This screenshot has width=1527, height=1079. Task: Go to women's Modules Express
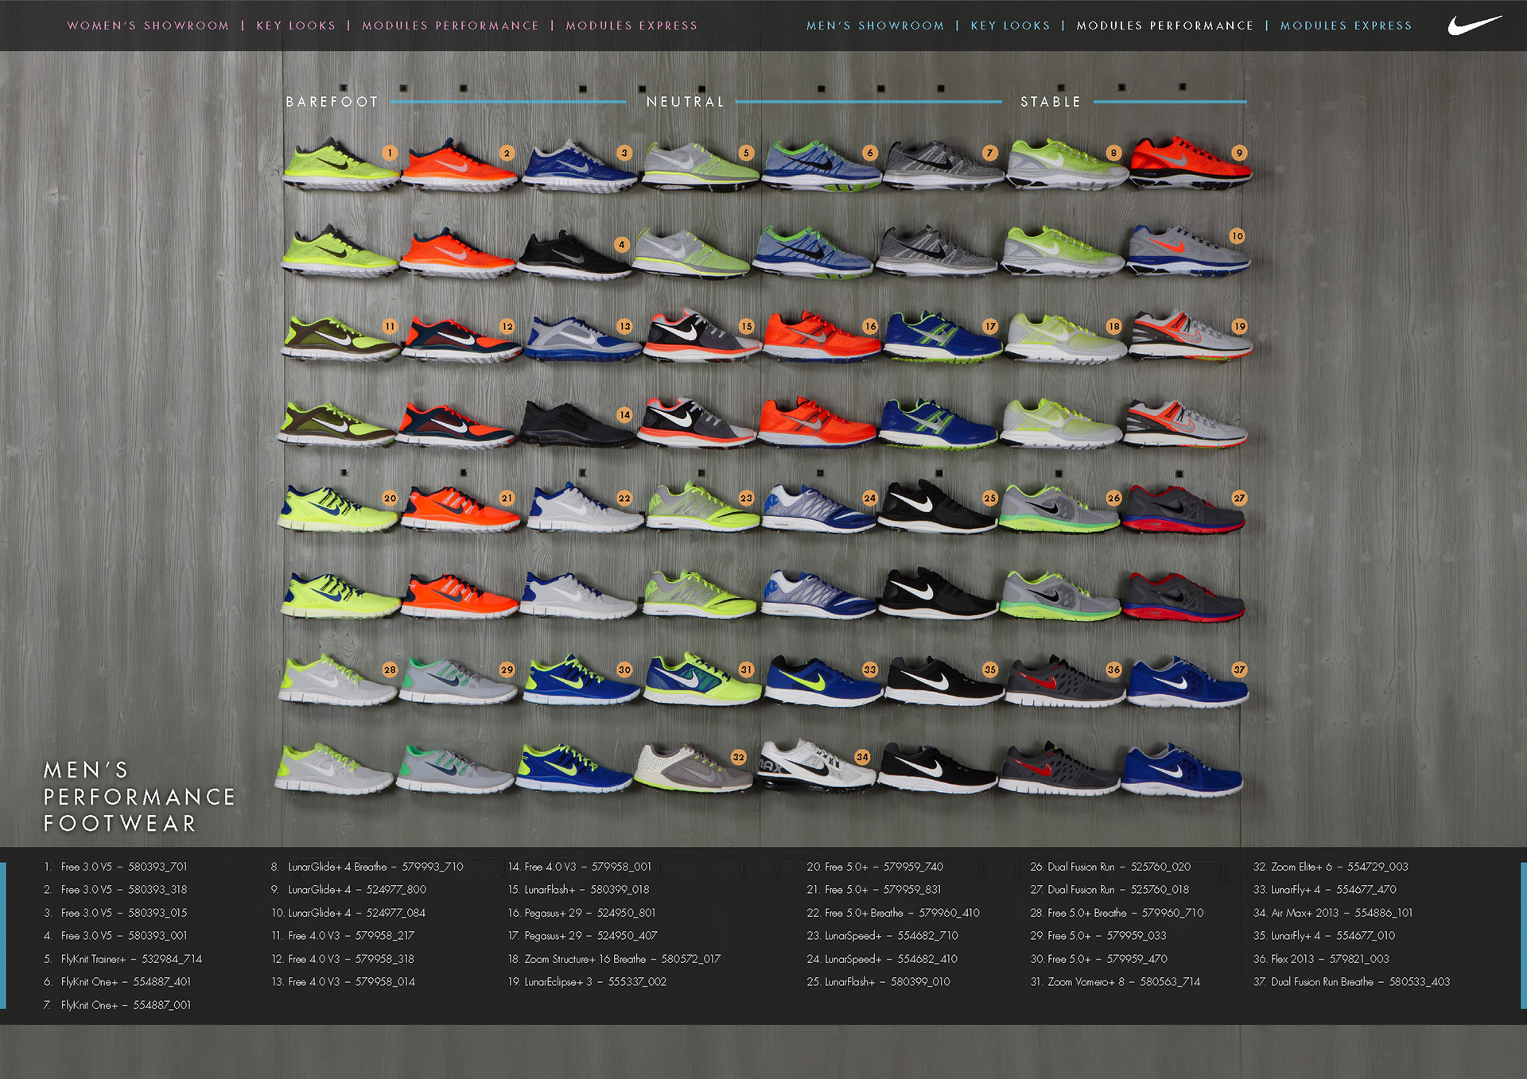coord(631,25)
